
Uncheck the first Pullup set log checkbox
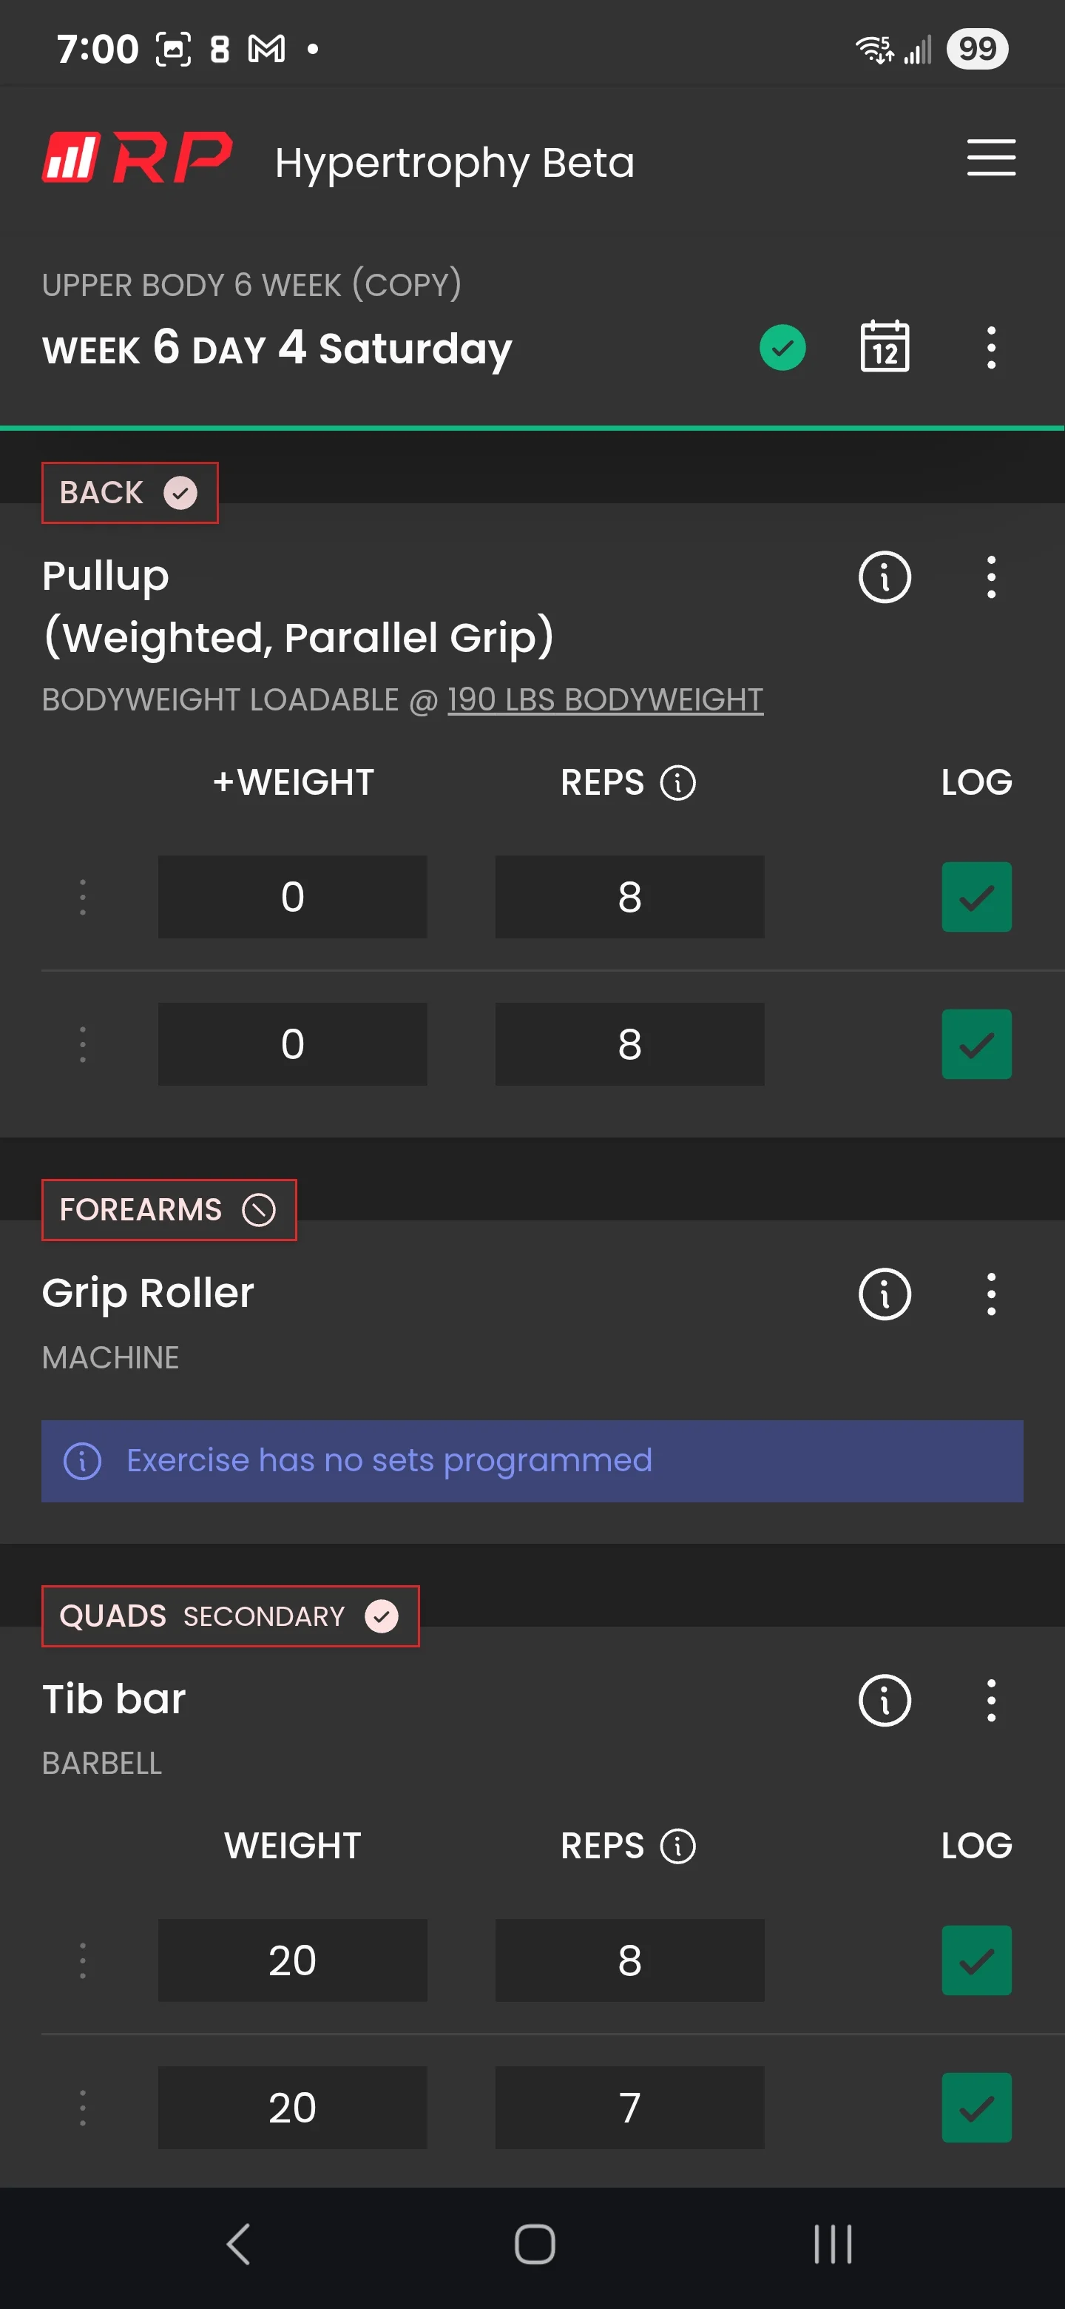[x=976, y=897]
